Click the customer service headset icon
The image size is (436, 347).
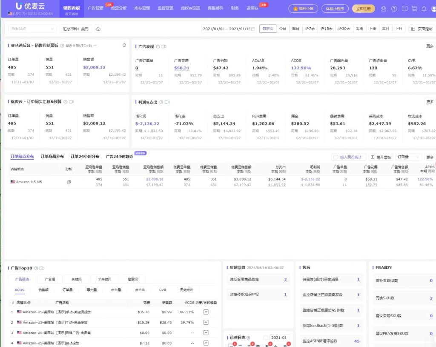[x=384, y=9]
